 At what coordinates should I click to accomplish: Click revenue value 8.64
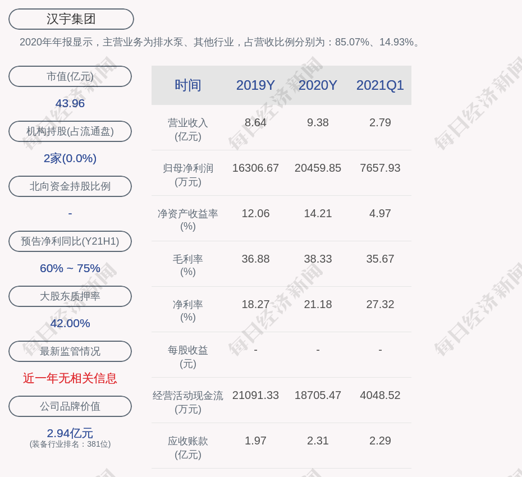click(x=255, y=122)
